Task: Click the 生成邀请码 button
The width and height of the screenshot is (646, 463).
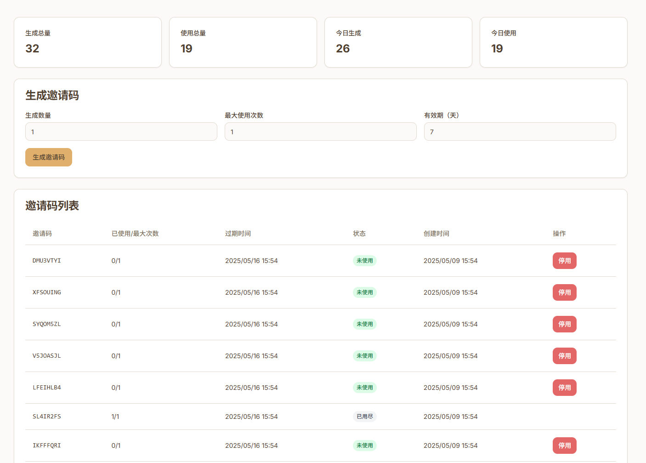Action: point(48,157)
